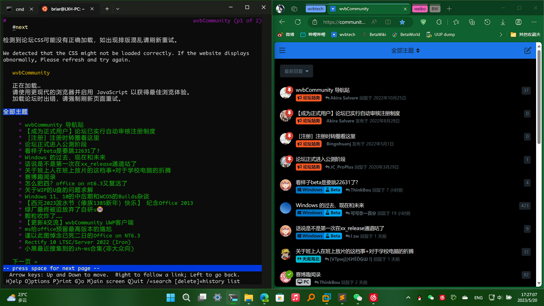Click 下一页 link in terminal

click(x=25, y=262)
